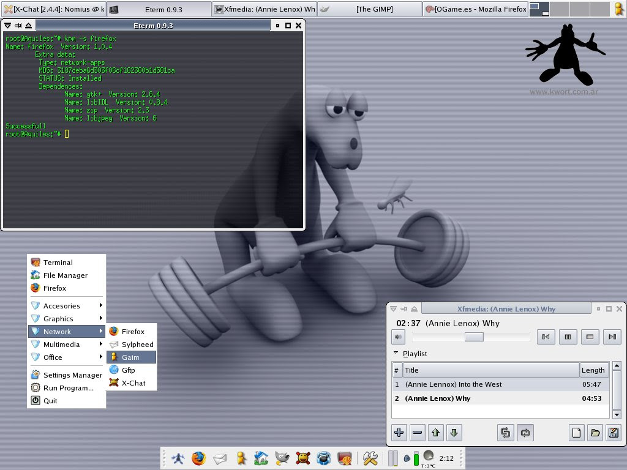Select '(Annie Lennox) Into the West' track

[x=500, y=384]
